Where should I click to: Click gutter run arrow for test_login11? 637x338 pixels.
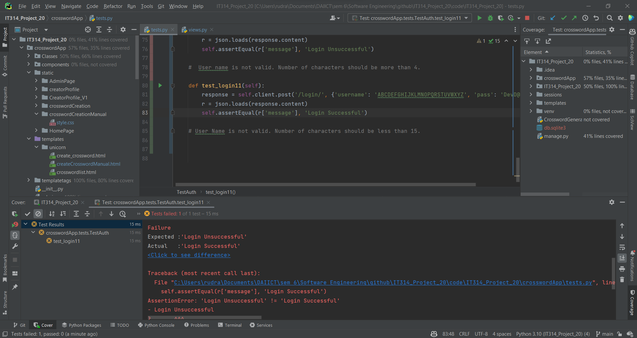160,85
